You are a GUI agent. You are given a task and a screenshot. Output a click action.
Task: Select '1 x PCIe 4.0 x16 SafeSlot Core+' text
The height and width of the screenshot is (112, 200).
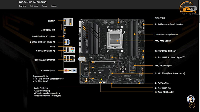[x=49, y=79]
